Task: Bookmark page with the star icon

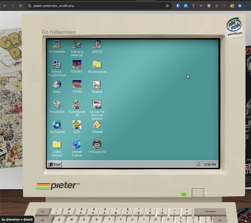Action: [167, 6]
